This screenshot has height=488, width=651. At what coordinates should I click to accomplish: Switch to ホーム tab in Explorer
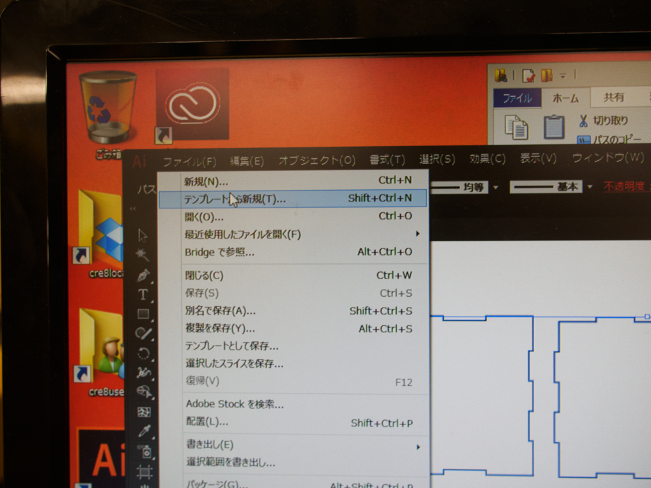click(565, 98)
